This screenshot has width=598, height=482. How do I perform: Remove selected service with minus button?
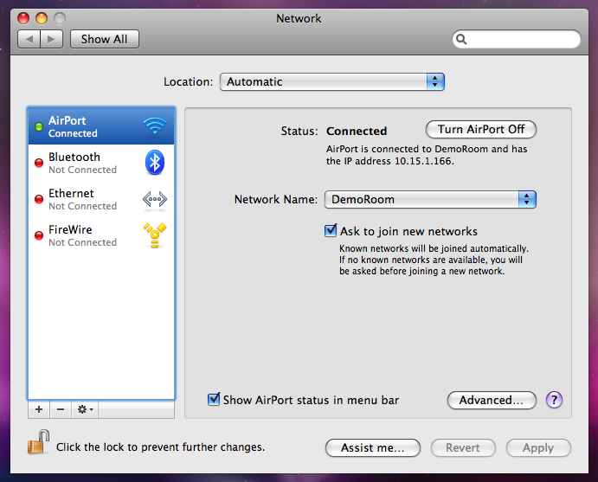coord(61,409)
